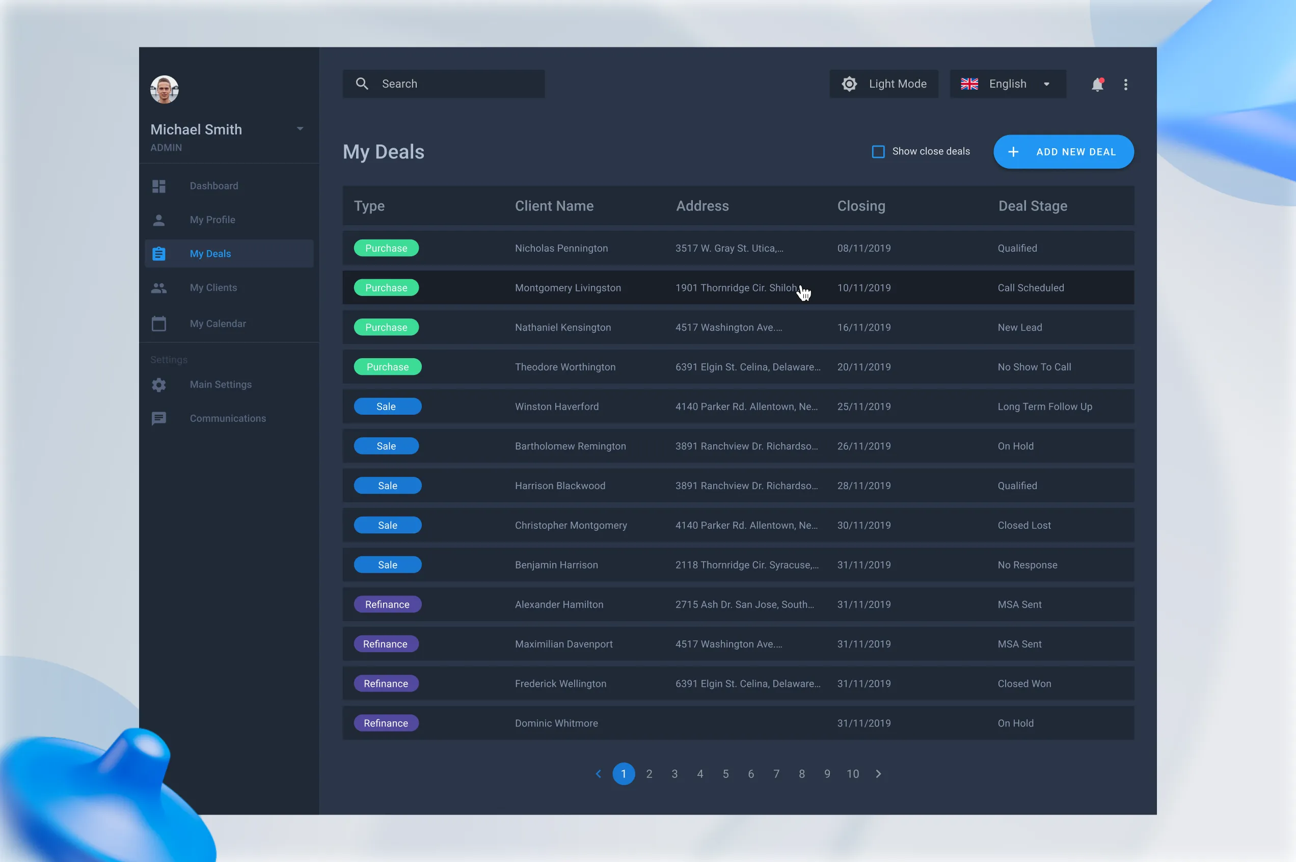Click the search magnifier icon
Viewport: 1296px width, 862px height.
(362, 84)
